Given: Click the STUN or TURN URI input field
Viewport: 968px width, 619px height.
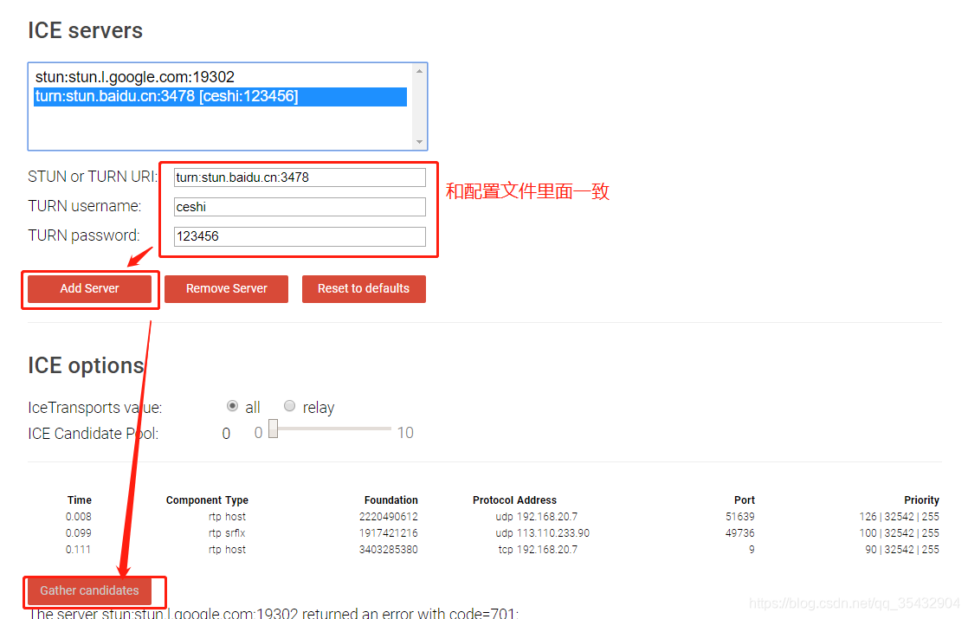Looking at the screenshot, I should (x=299, y=177).
